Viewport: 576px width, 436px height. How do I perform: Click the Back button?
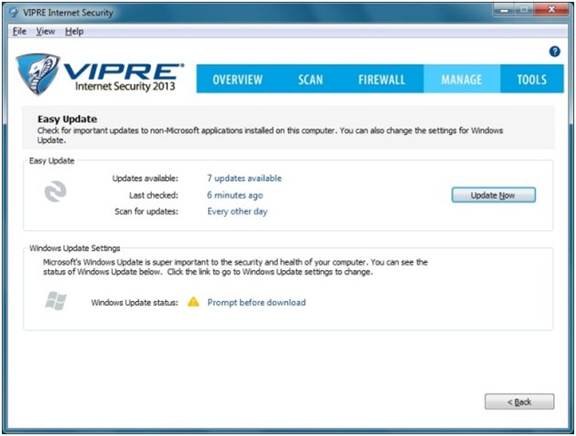(x=519, y=402)
